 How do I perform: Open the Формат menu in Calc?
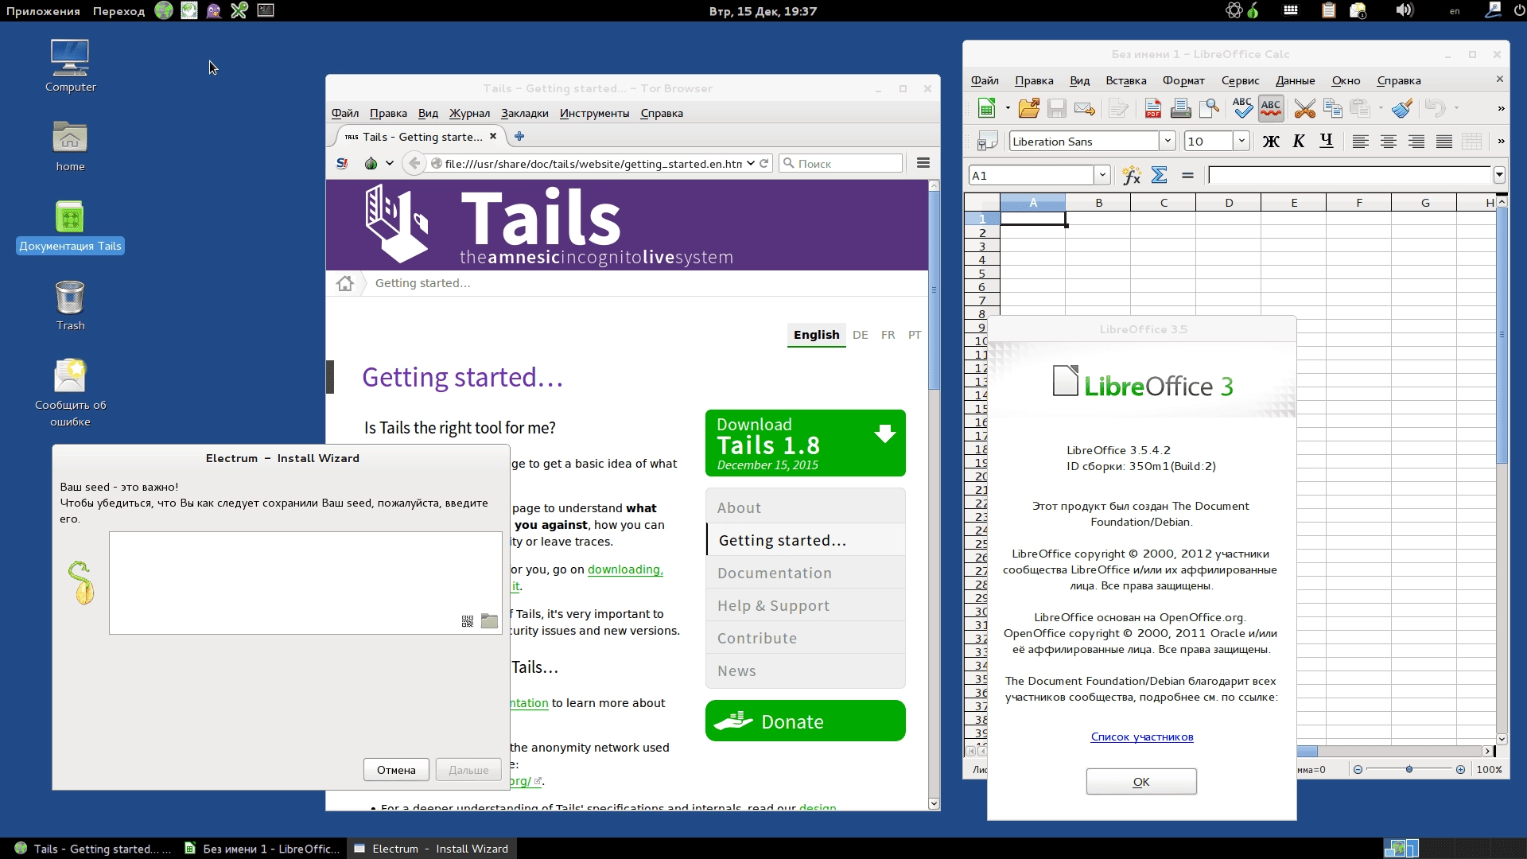tap(1183, 80)
